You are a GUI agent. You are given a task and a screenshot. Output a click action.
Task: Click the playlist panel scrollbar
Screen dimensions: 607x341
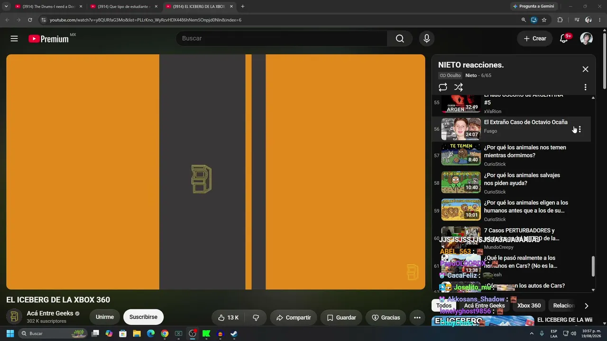coord(593,267)
